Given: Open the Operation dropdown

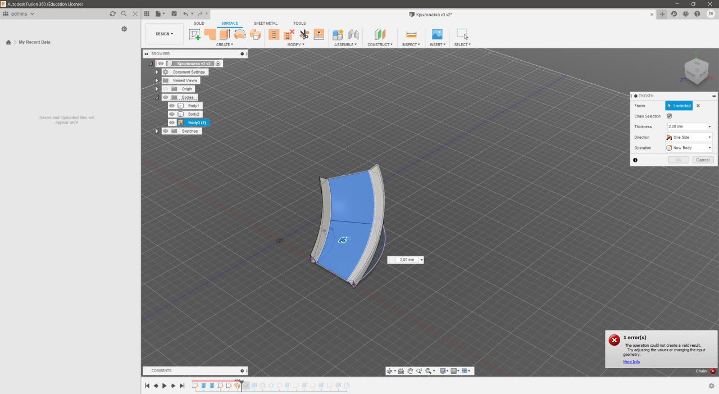Looking at the screenshot, I should click(689, 148).
